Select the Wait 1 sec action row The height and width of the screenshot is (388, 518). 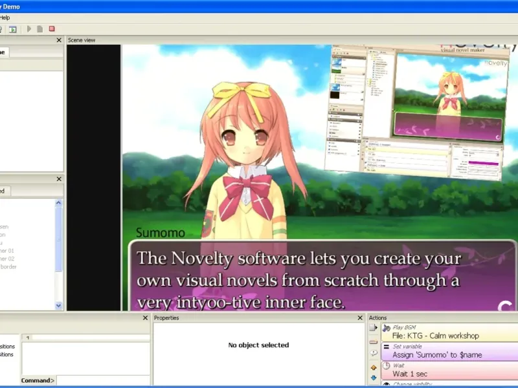pyautogui.click(x=449, y=370)
